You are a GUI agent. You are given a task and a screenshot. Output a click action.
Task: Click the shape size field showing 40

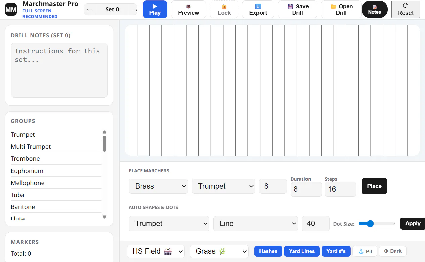[x=316, y=223]
